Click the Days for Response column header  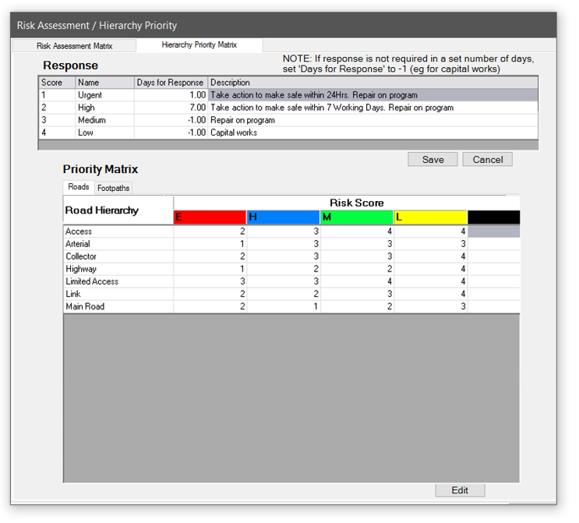tap(170, 83)
